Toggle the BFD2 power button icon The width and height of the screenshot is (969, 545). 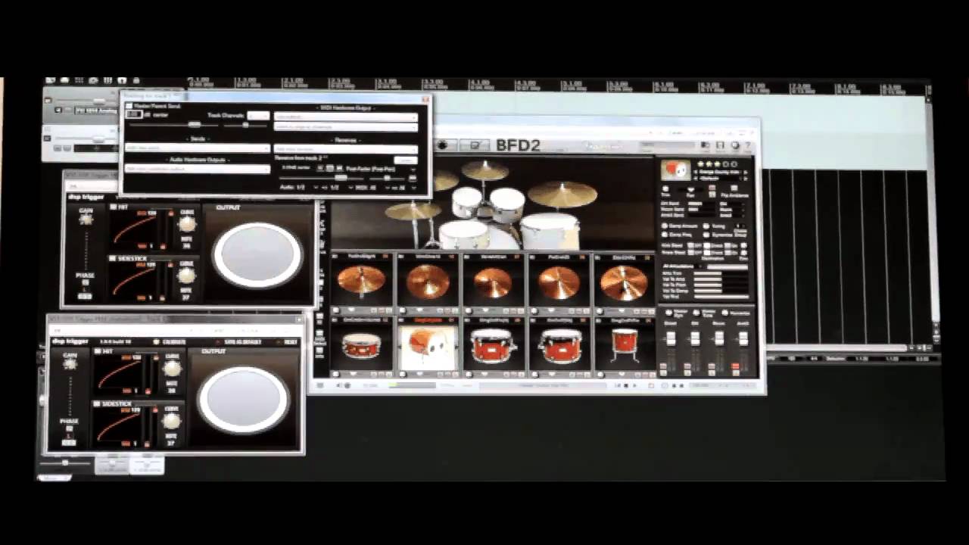coord(443,145)
